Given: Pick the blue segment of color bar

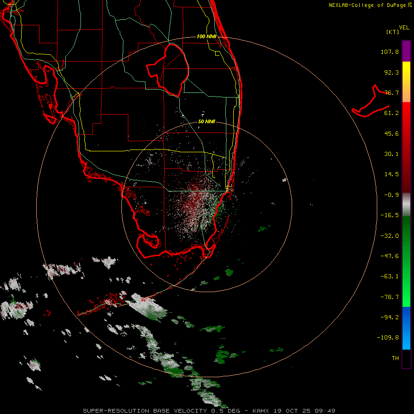Looking at the screenshot, I should point(406,328).
